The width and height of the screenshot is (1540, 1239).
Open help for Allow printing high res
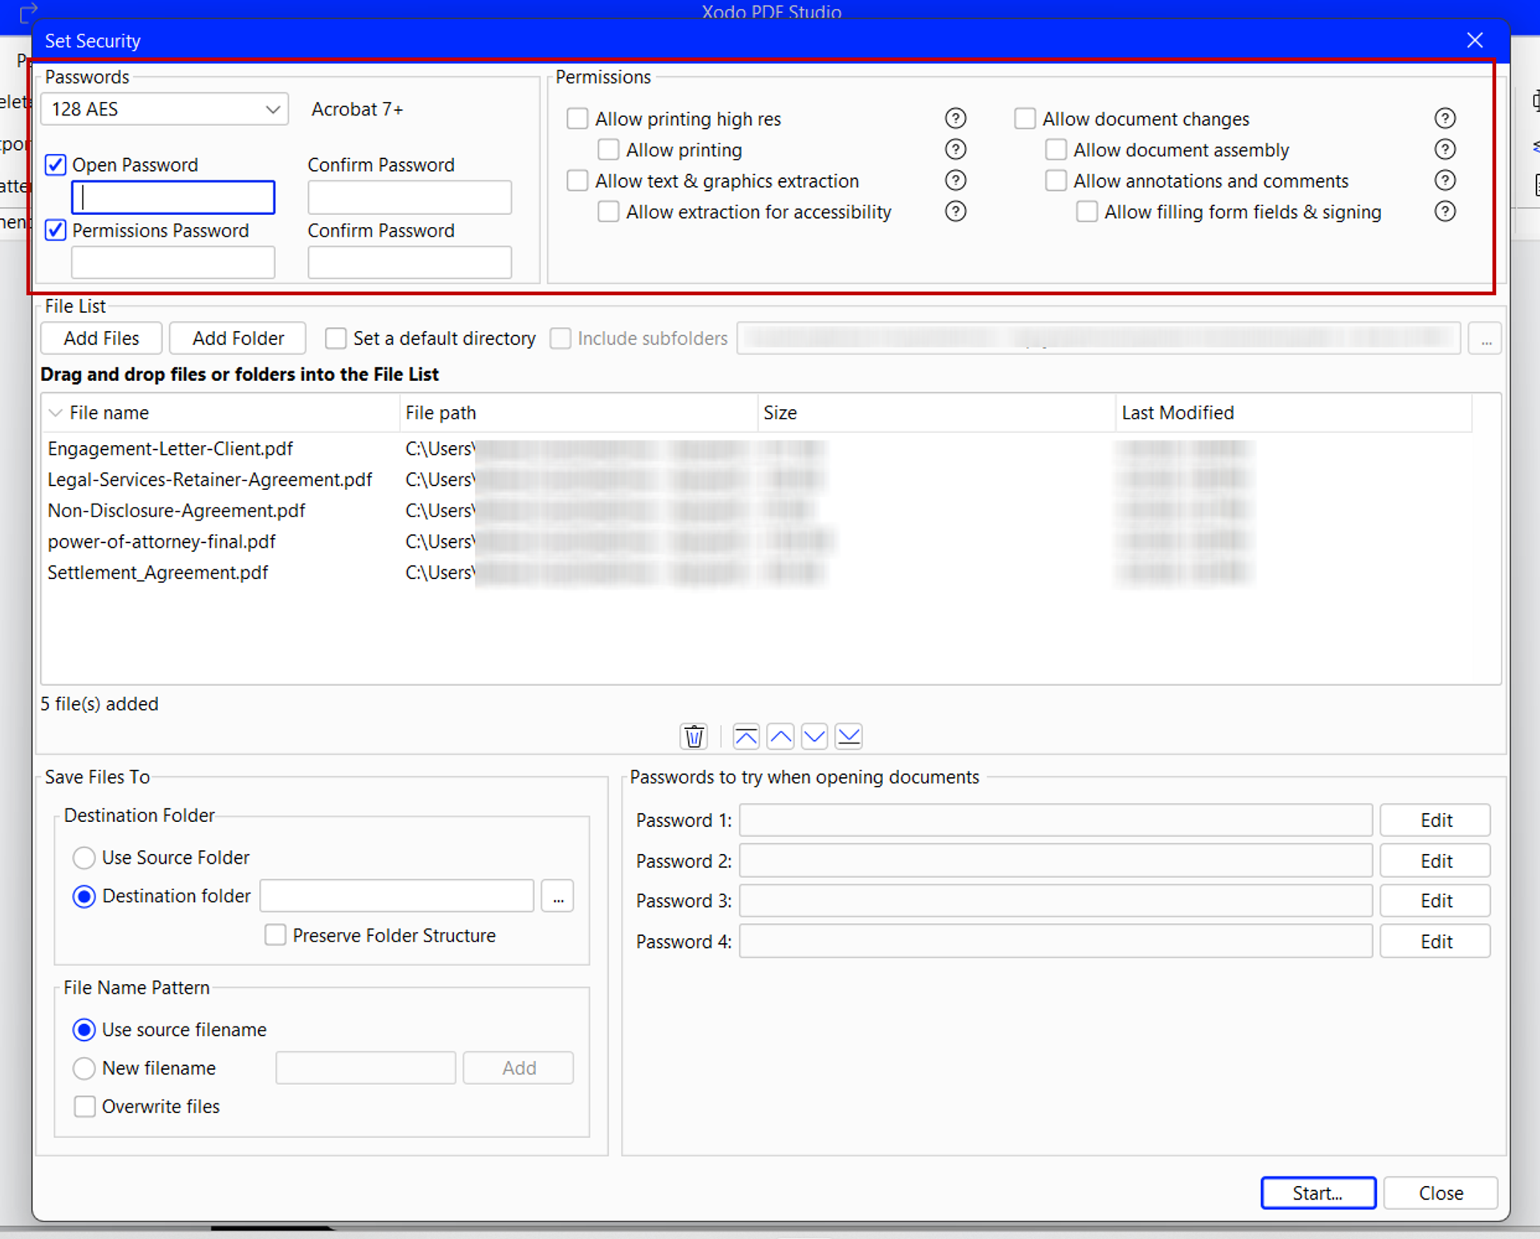coord(955,119)
